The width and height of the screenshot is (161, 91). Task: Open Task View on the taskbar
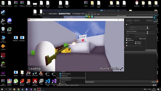(x=10, y=89)
